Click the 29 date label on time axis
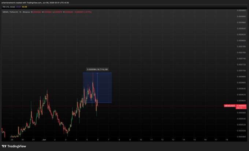249x151 pixels. (x=12, y=140)
